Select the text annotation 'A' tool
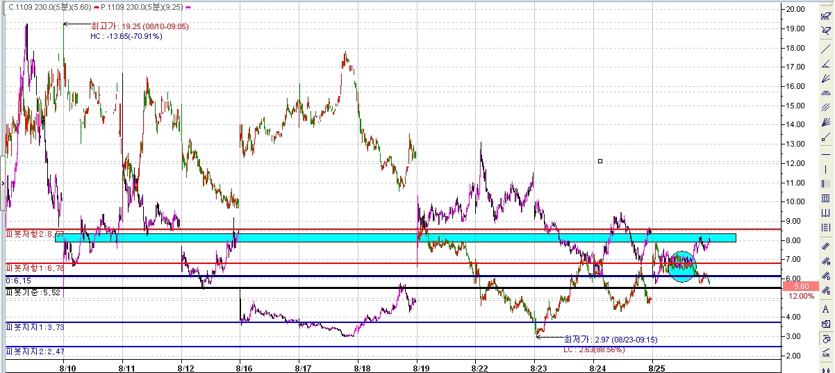 point(826,309)
